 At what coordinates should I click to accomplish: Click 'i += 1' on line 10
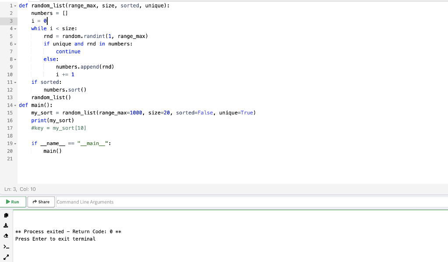(x=65, y=74)
